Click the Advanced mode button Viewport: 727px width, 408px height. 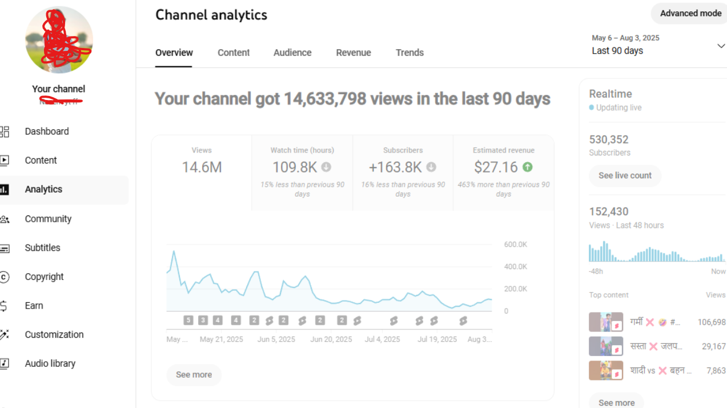coord(690,13)
